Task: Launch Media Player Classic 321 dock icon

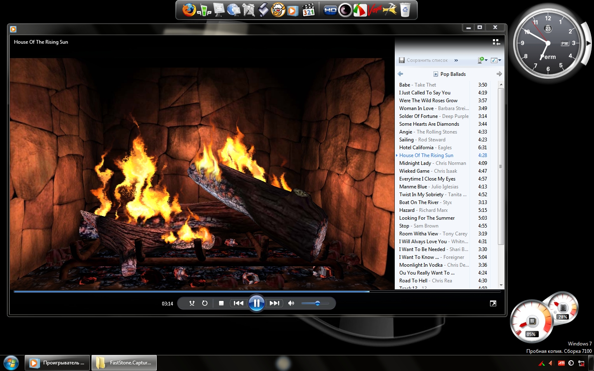Action: tap(309, 10)
